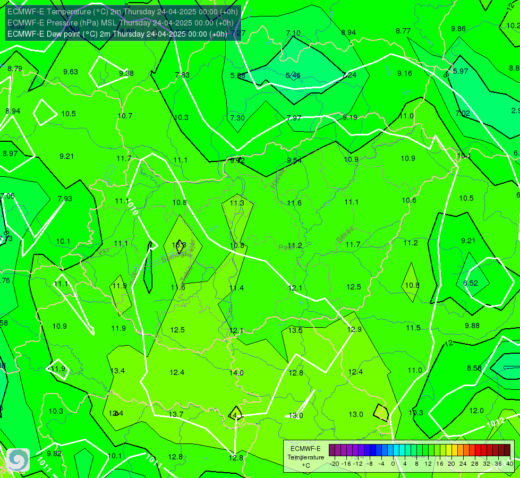Click the temperature value 12.0

[476, 411]
